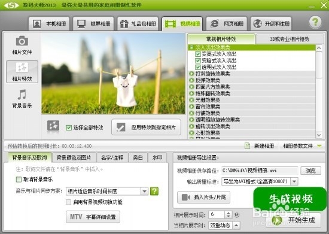This screenshot has height=234, width=329.
Task: Click 预估转换后的视频时长 00:03:12.400 text
Action: 50,146
